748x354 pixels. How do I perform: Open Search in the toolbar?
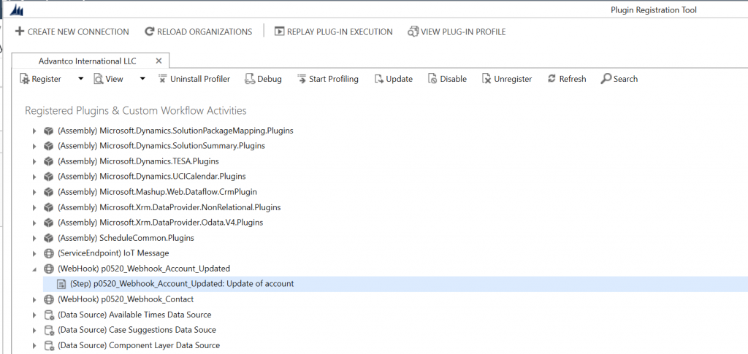click(x=619, y=79)
